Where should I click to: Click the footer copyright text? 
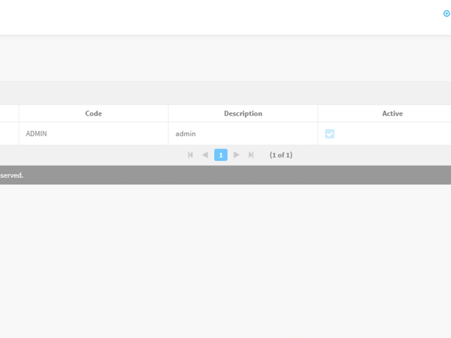click(x=11, y=175)
